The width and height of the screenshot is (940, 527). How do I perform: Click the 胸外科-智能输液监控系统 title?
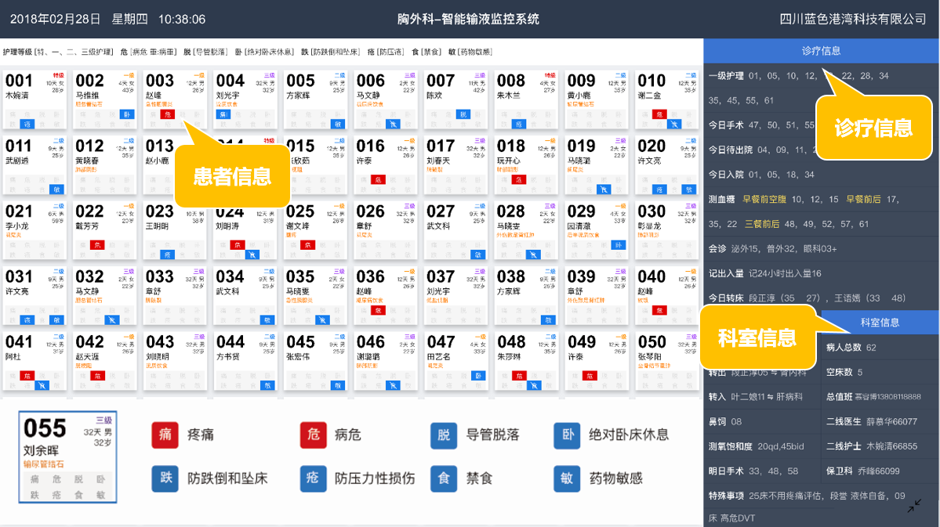click(468, 19)
